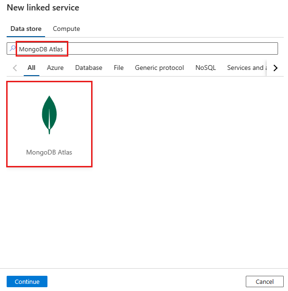Click the search magnifier icon
Viewport: 288px width, 291px height.
[x=12, y=48]
